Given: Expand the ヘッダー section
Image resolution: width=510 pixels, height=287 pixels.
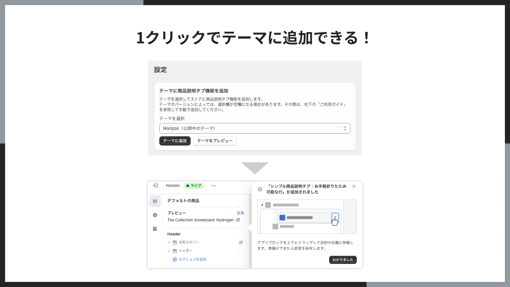Looking at the screenshot, I should tap(169, 251).
